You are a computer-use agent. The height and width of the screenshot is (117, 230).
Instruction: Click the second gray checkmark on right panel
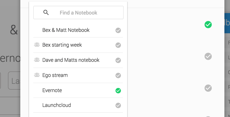(208, 88)
